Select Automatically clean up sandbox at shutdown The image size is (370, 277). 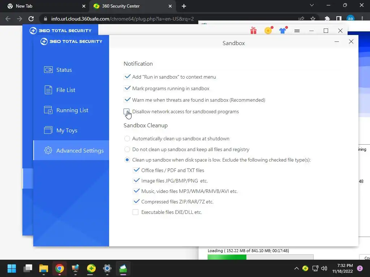tap(127, 138)
